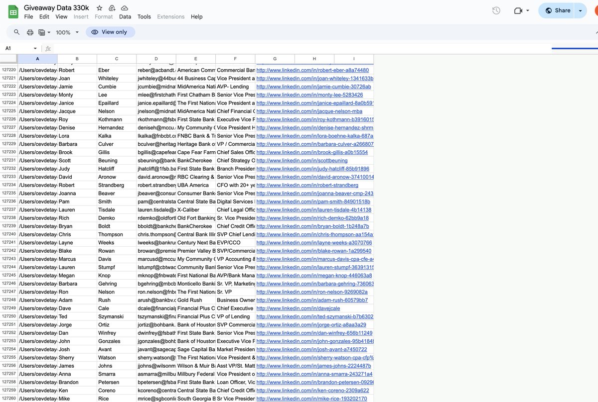Select row header 127240

click(9, 234)
